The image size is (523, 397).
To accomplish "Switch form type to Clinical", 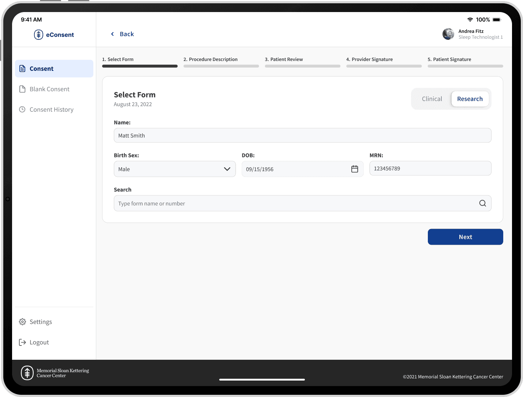I will point(432,99).
